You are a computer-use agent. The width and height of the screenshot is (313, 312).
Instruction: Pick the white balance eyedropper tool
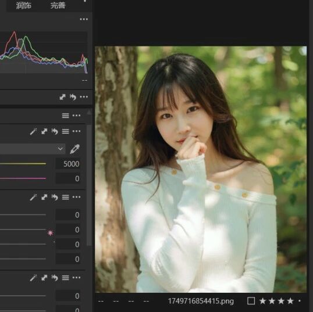75,149
